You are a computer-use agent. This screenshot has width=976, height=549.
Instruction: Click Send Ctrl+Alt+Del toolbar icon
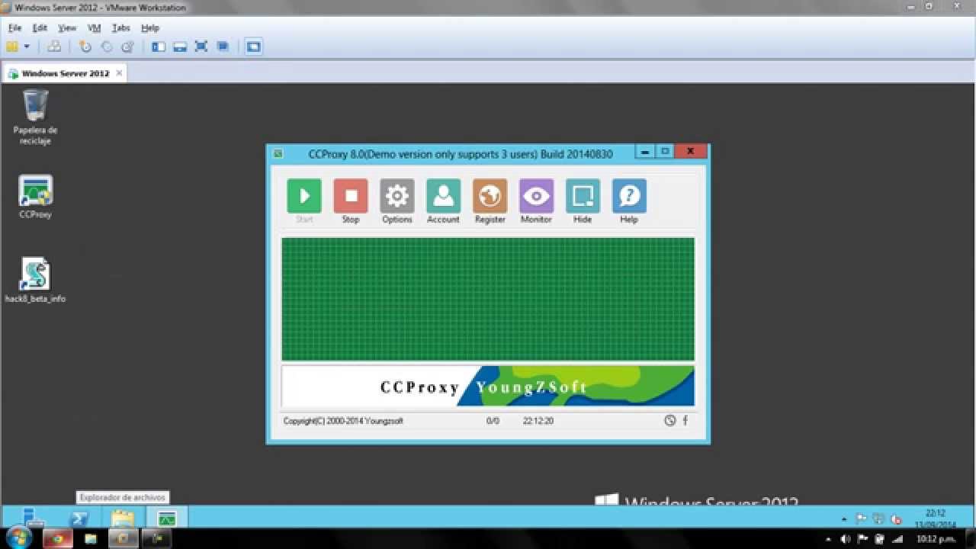point(54,47)
